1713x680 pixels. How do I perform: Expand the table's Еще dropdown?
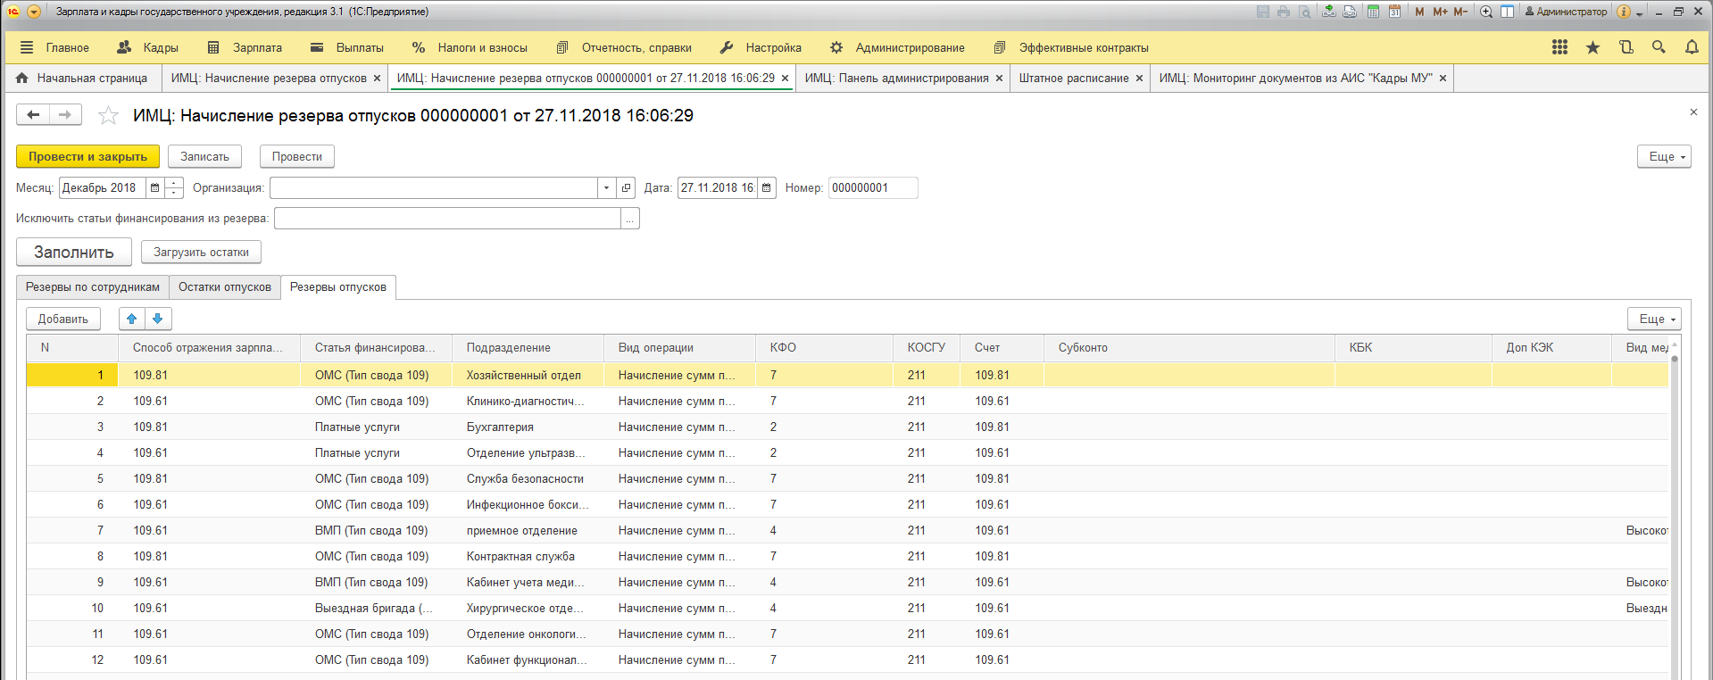pos(1654,319)
